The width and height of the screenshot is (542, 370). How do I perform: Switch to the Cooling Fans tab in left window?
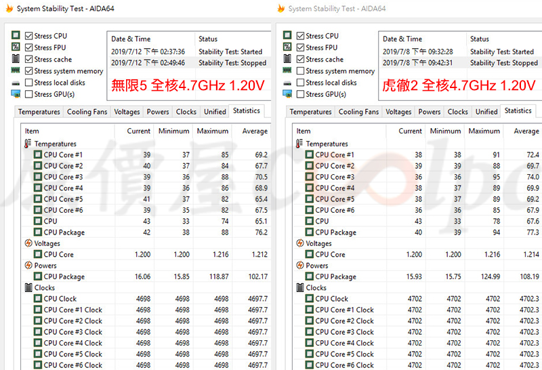pyautogui.click(x=88, y=112)
